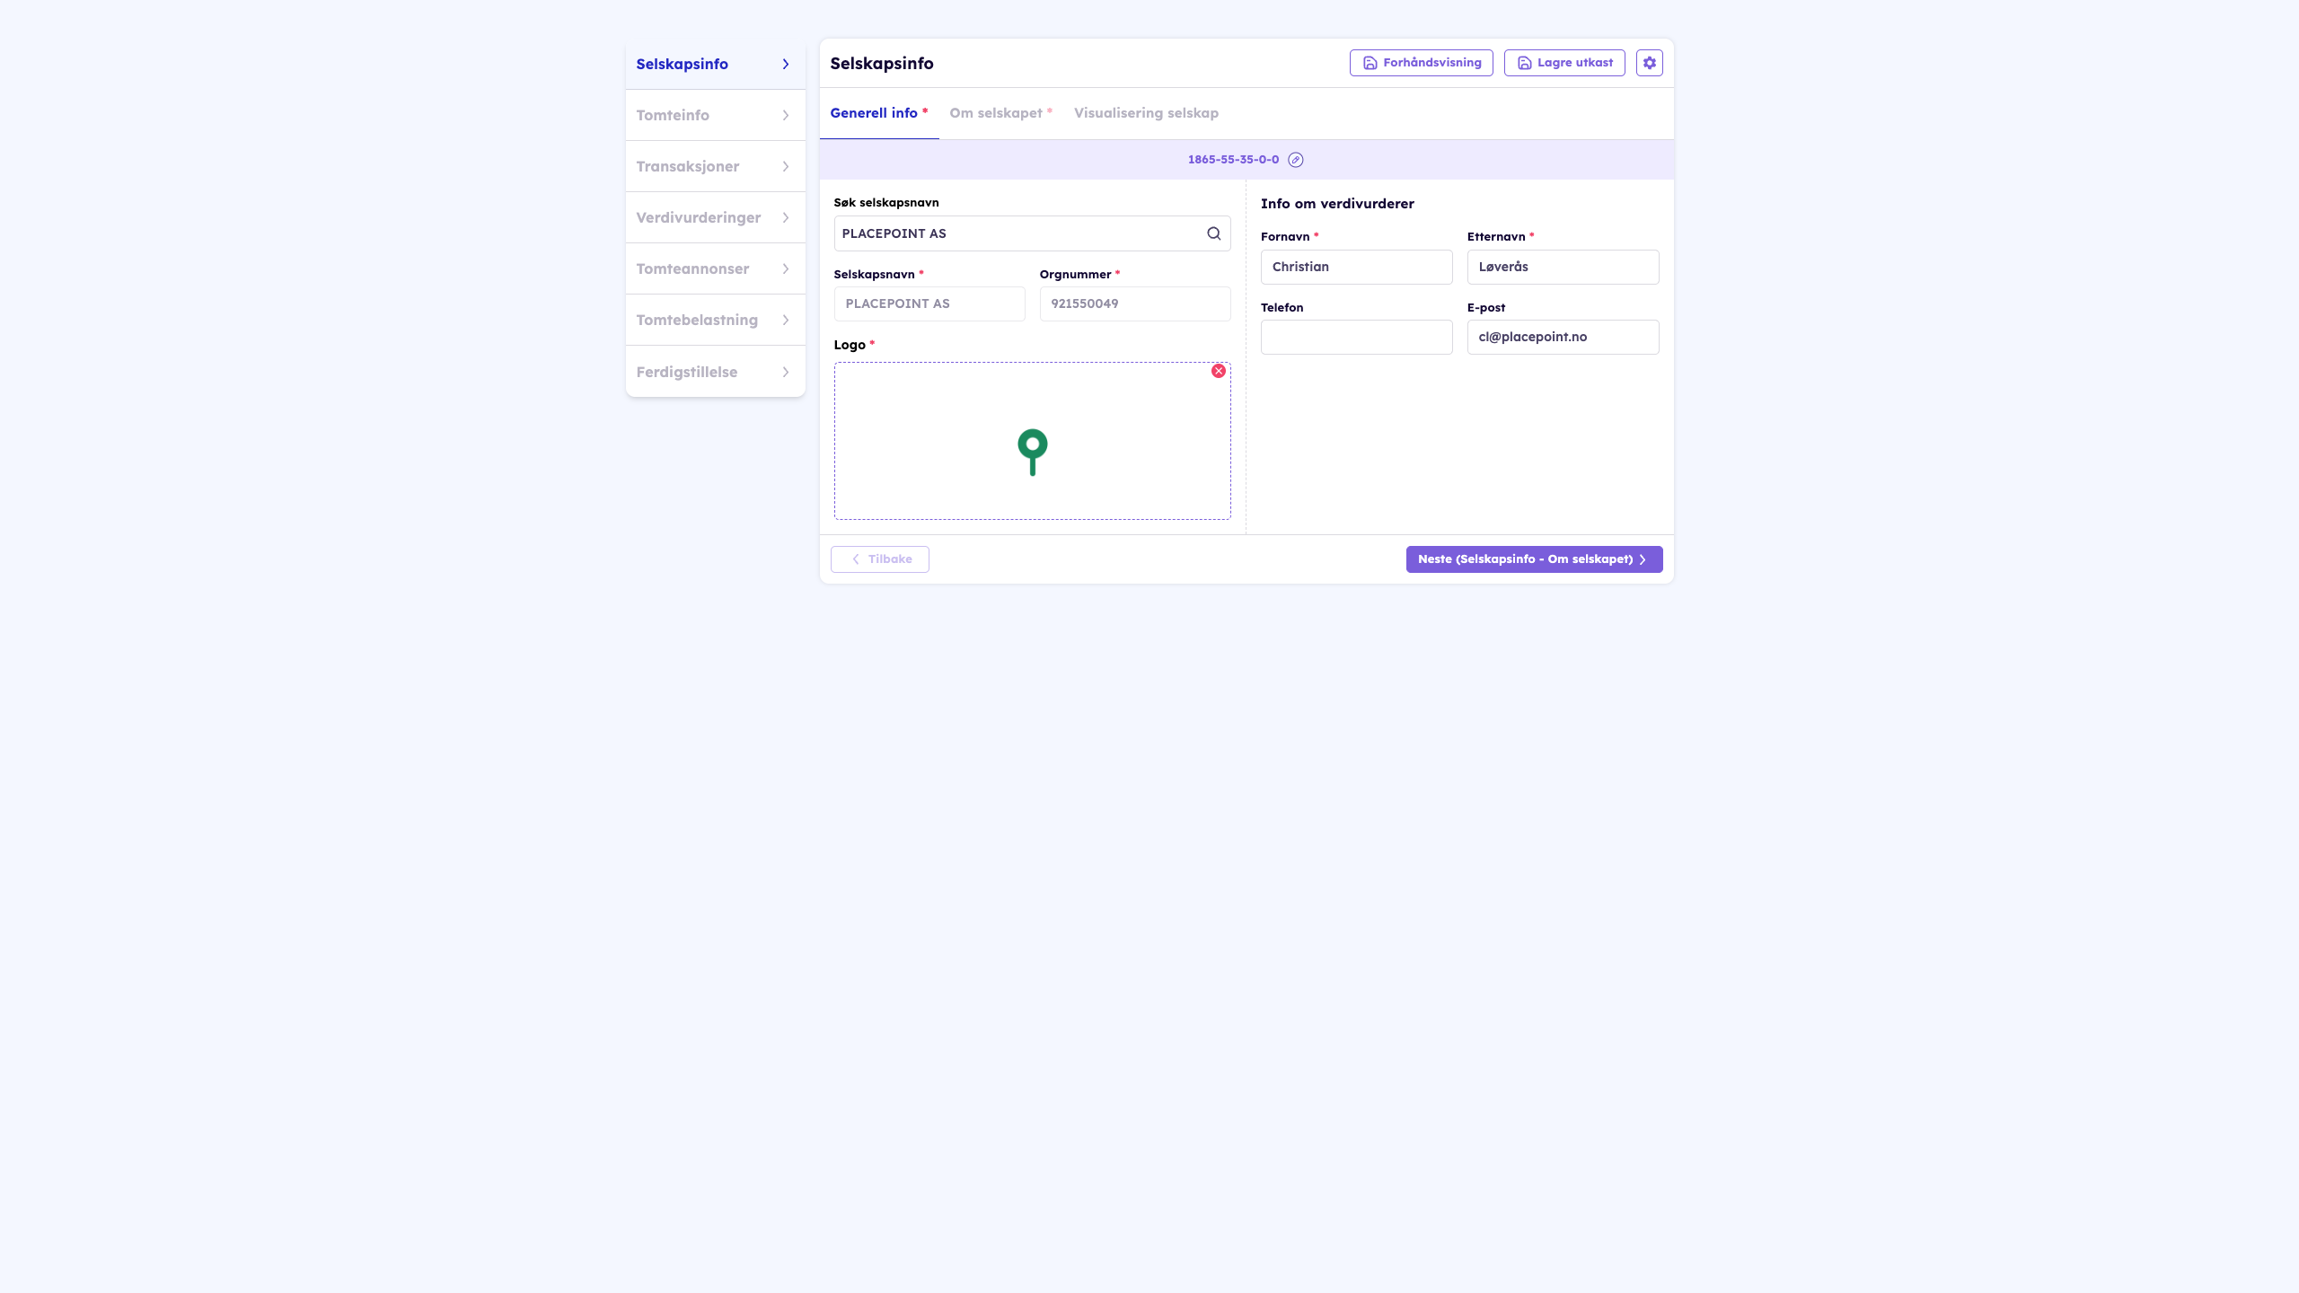Expand the Tomtebelastning chevron arrow
This screenshot has width=2299, height=1293.
tap(786, 320)
